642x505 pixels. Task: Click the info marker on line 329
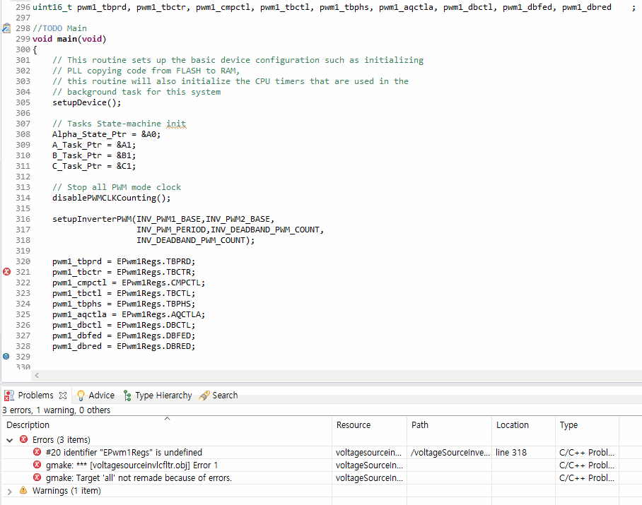pos(6,356)
